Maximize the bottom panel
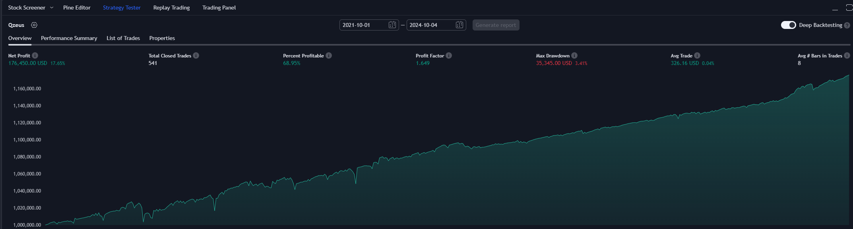Screen dimensions: 853x229 point(849,8)
